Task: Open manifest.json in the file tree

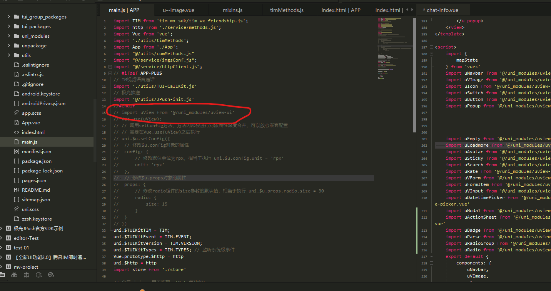Action: click(x=36, y=151)
